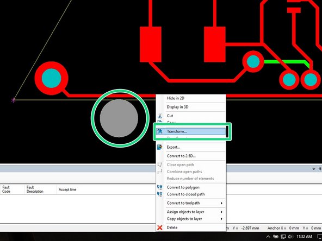Choose Convert to closed path
Viewport: 322px width, 241px height.
click(191, 194)
